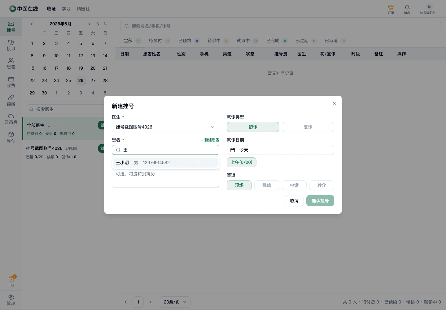
Task: Open the 管理 settings gear icon
Action: (11, 300)
